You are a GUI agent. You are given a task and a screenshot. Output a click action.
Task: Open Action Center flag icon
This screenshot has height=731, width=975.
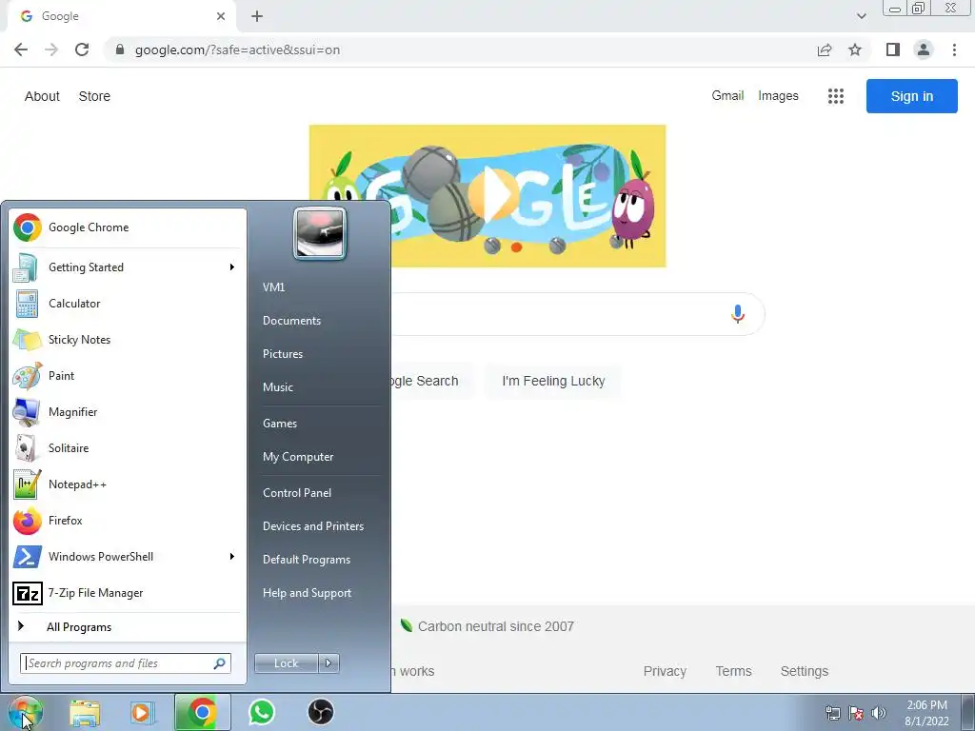856,713
